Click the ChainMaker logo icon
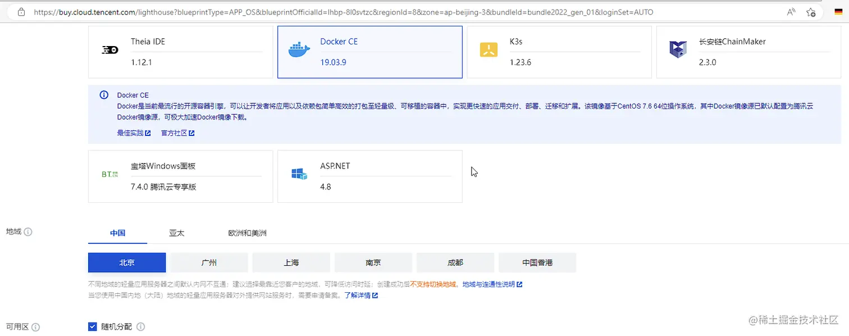Viewport: 849px width, 336px height. click(678, 50)
